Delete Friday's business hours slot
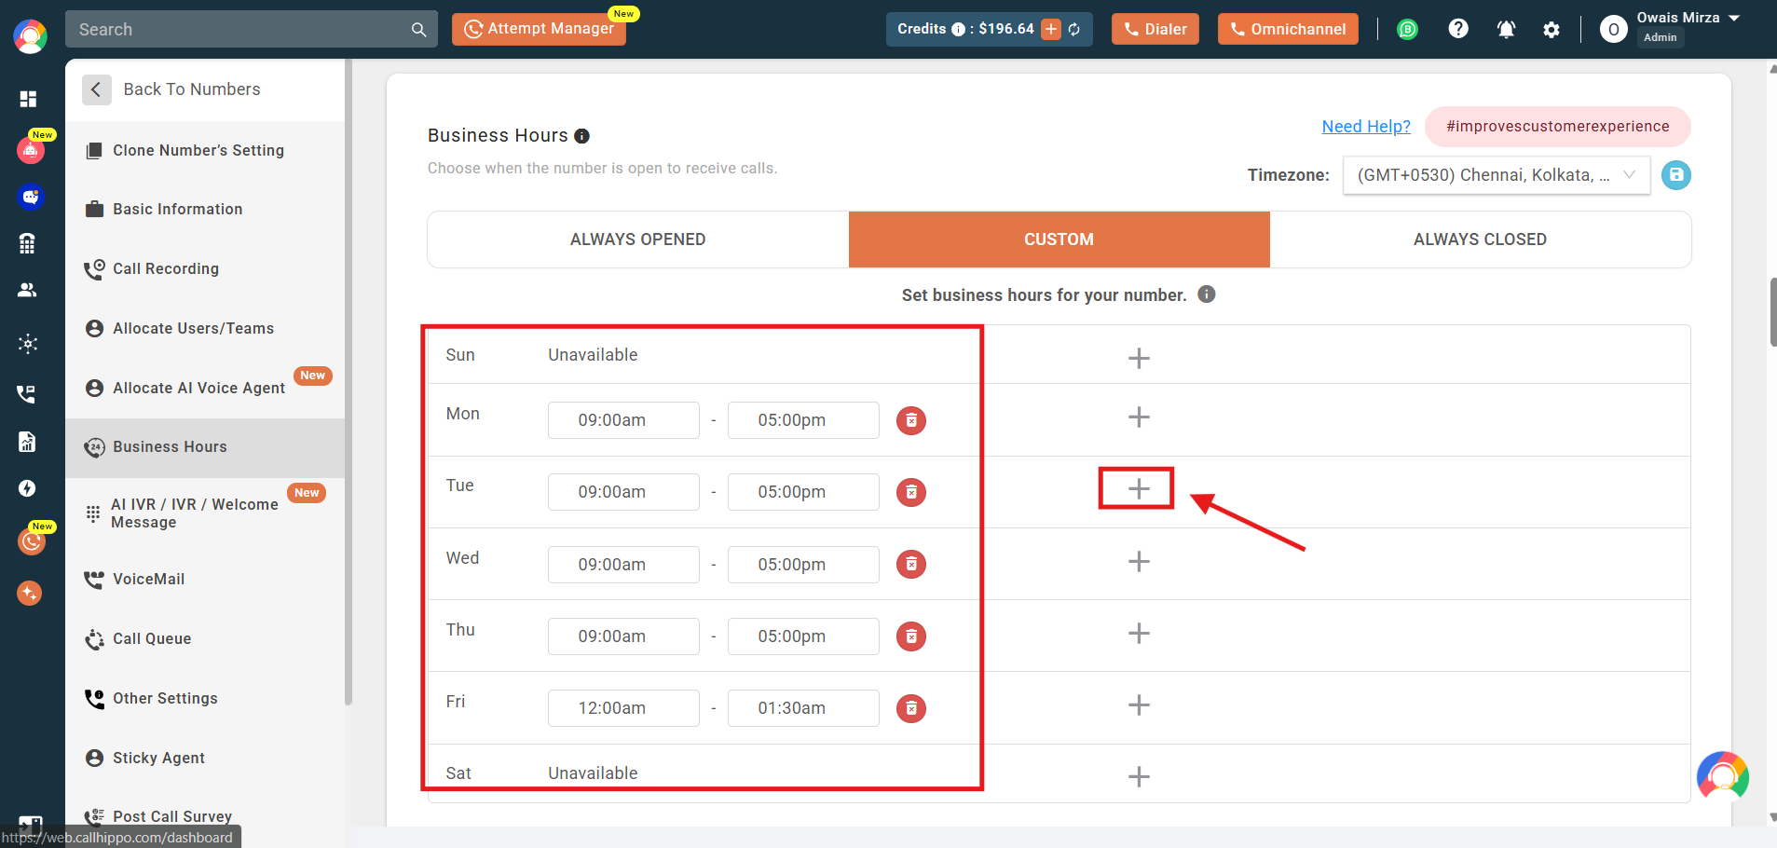 coord(911,708)
